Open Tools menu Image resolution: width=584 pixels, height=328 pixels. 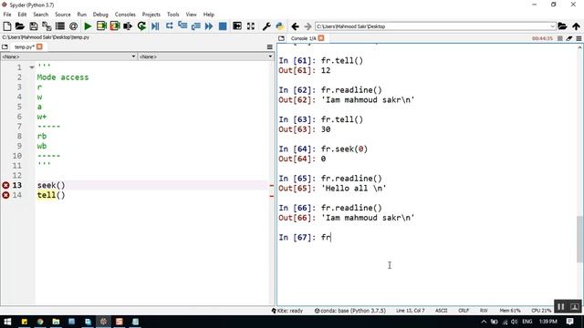[172, 15]
